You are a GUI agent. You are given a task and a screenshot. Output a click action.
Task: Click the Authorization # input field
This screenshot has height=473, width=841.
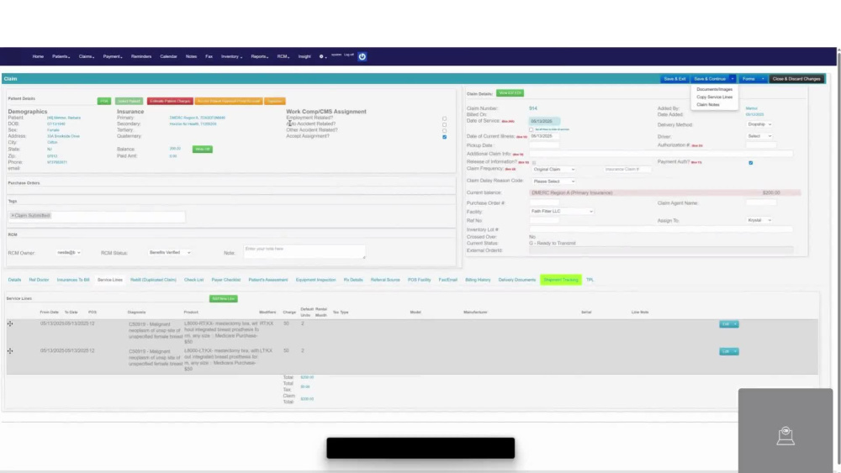[x=760, y=145]
